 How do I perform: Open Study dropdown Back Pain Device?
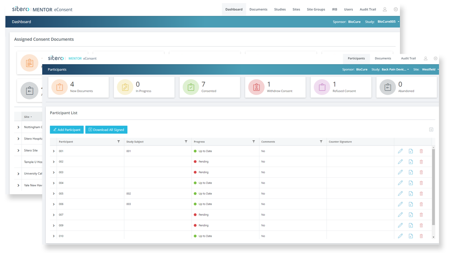coord(395,70)
